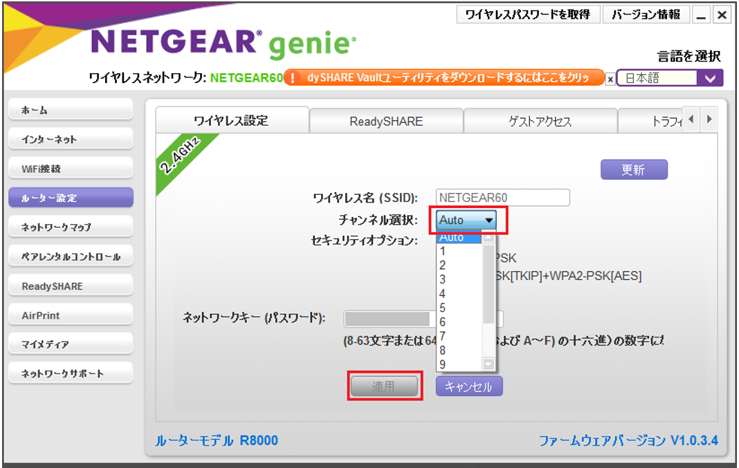Choose channel 2 from the list

(x=459, y=265)
